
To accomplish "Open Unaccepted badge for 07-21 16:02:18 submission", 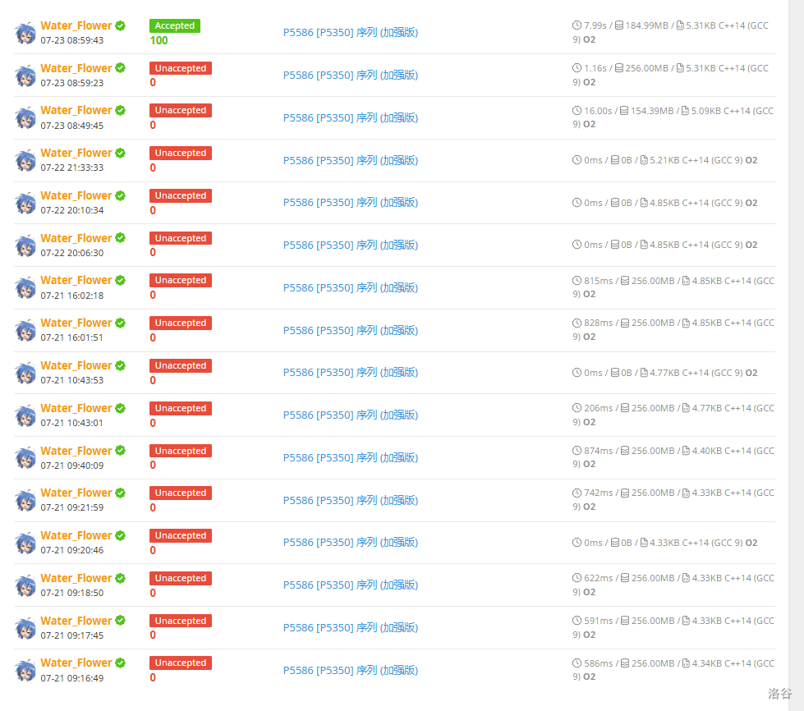I will tap(181, 281).
